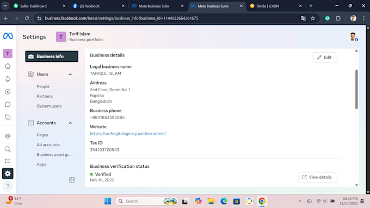The image size is (370, 208).
Task: Open Partners under Users
Action: click(45, 96)
